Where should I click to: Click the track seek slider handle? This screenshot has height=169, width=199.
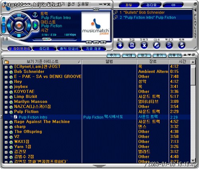click(x=47, y=39)
